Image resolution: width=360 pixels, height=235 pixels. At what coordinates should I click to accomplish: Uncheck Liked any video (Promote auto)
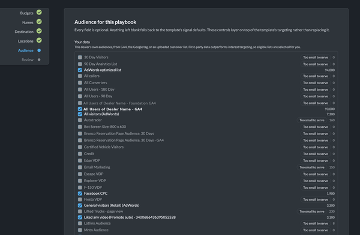80,218
